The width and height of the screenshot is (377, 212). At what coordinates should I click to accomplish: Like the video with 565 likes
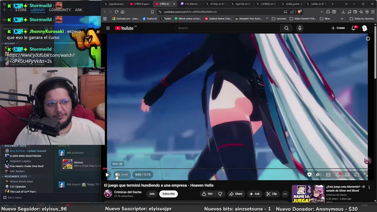207,194
